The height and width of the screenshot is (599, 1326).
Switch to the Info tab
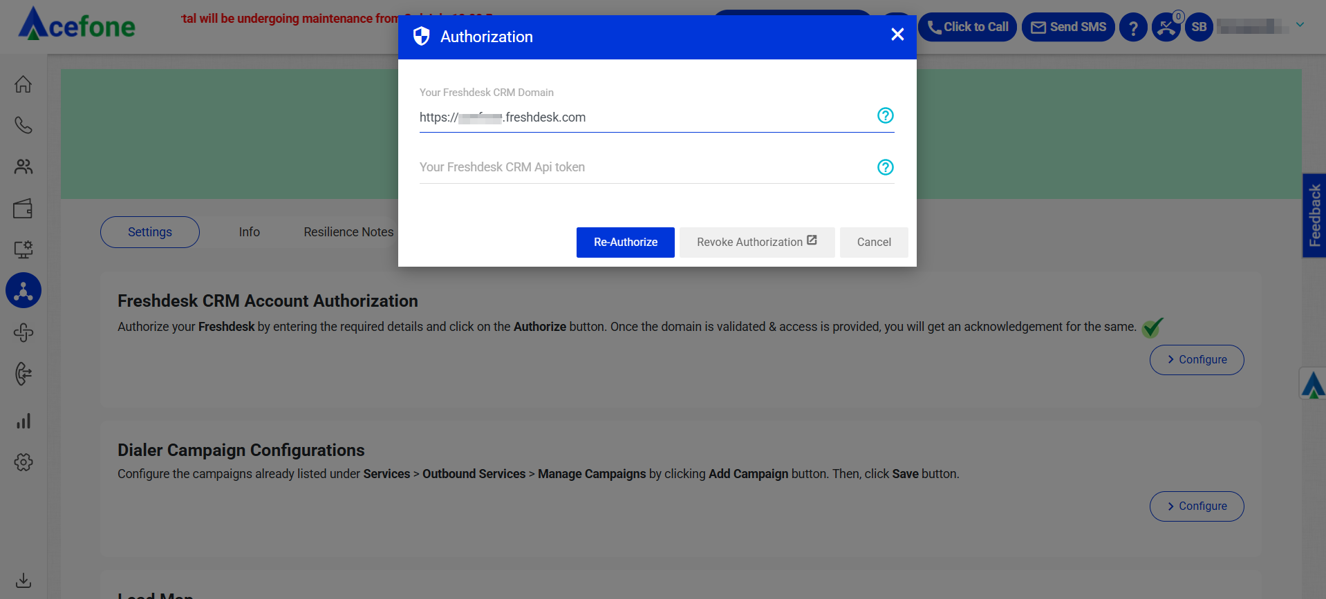click(x=250, y=232)
